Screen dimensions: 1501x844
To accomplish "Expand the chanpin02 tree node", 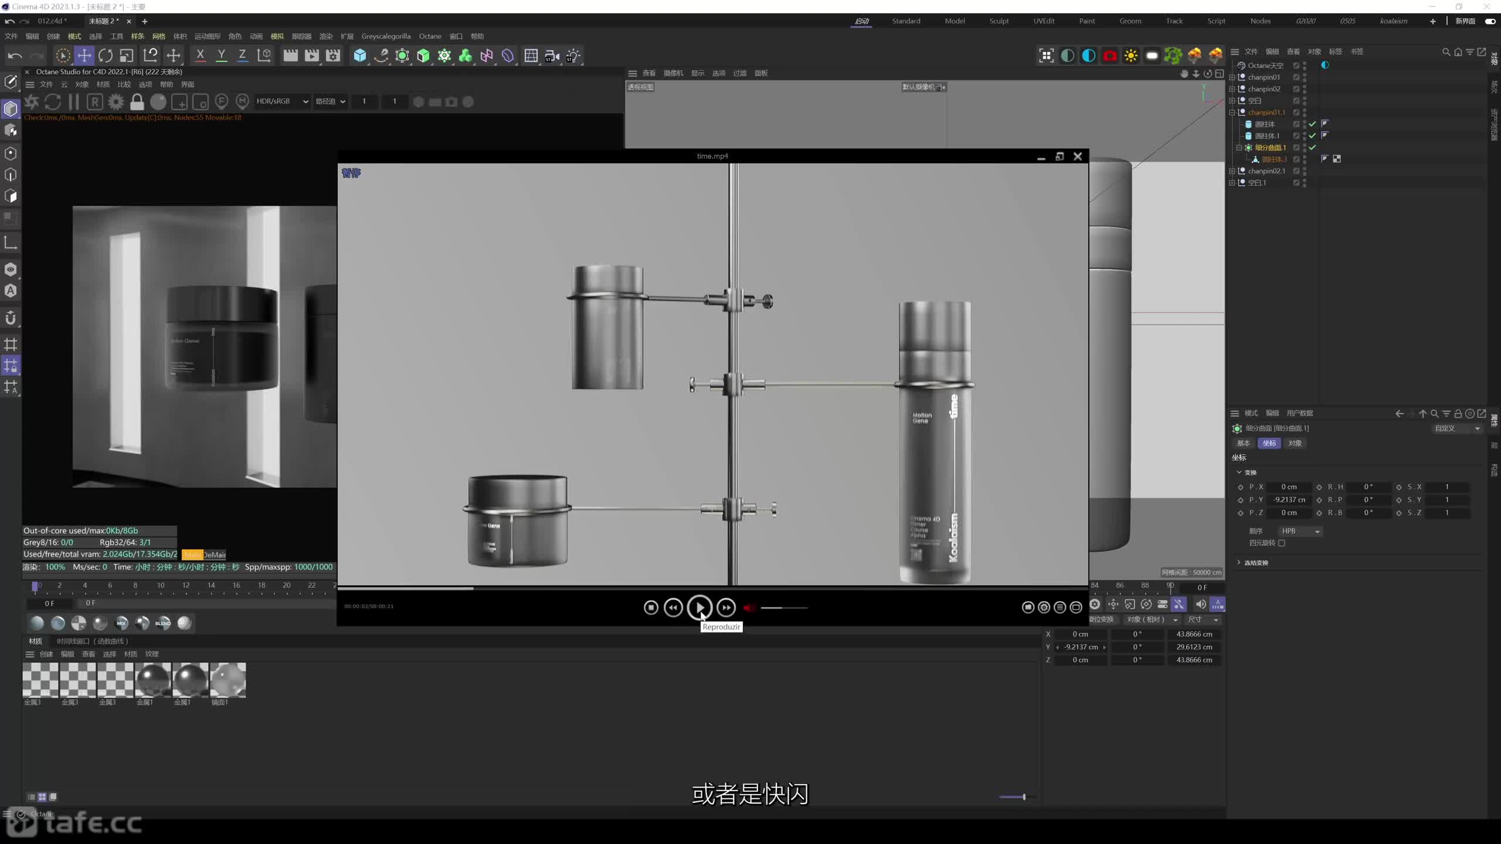I will point(1232,89).
